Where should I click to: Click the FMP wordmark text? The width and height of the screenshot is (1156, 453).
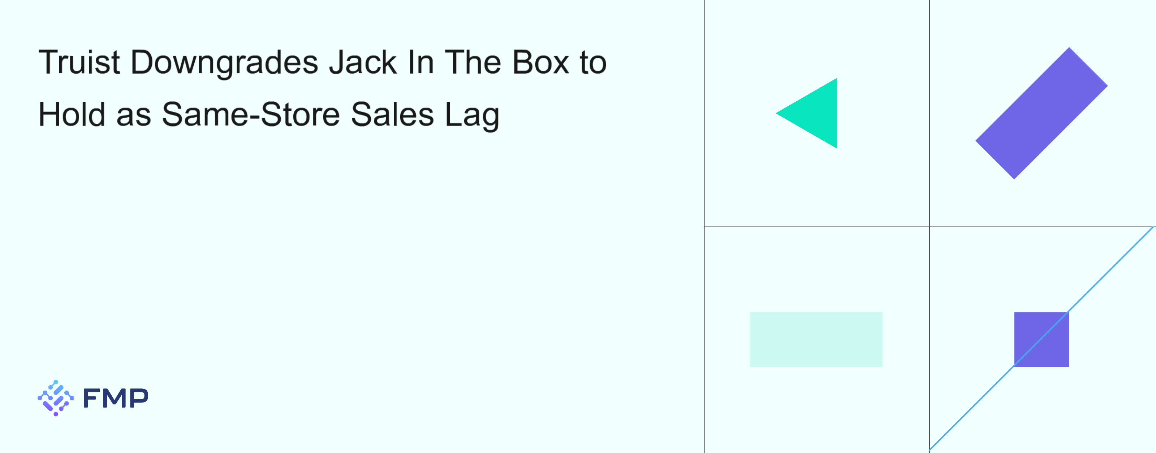[x=116, y=398]
